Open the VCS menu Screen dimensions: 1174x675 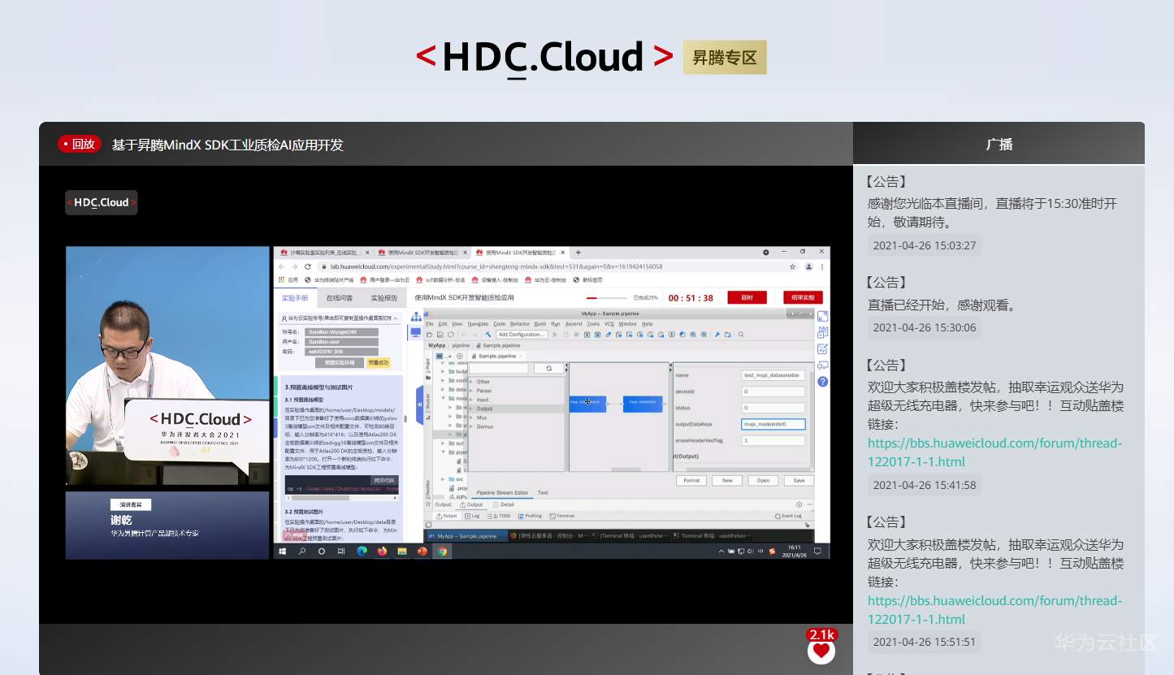[x=609, y=324]
